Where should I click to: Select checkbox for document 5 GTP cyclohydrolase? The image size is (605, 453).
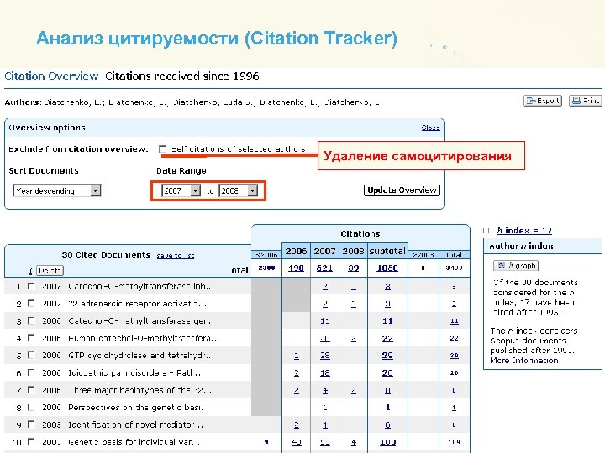(31, 355)
